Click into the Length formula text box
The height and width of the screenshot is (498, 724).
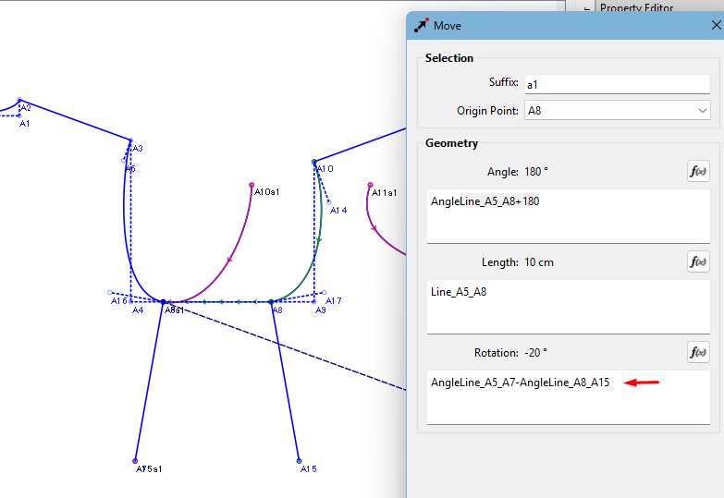tap(568, 307)
